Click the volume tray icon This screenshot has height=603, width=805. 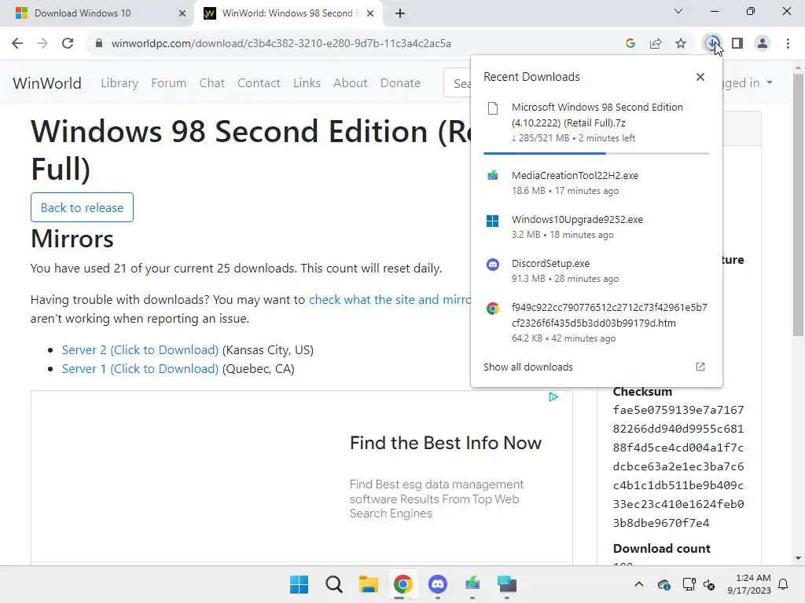coord(709,584)
